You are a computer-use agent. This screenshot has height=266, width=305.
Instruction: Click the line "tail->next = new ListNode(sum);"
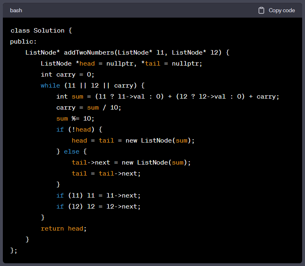pyautogui.click(x=131, y=163)
